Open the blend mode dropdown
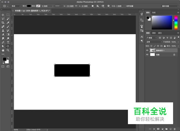180x131 pixels. pyautogui.click(x=154, y=42)
